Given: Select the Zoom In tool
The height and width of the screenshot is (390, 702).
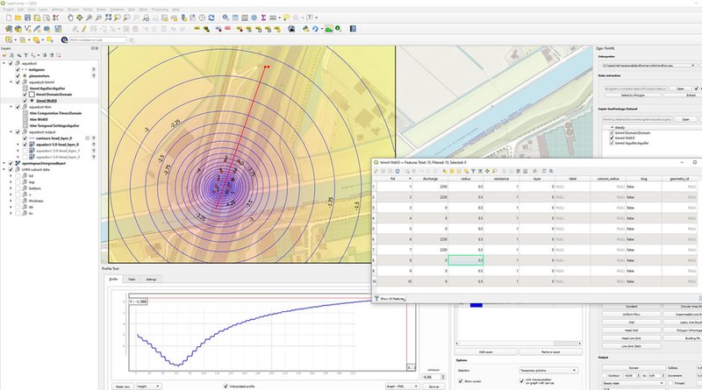Looking at the screenshot, I should tap(90, 18).
